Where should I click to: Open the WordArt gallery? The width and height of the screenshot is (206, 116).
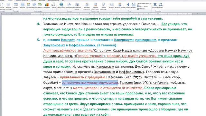coord(128,6)
